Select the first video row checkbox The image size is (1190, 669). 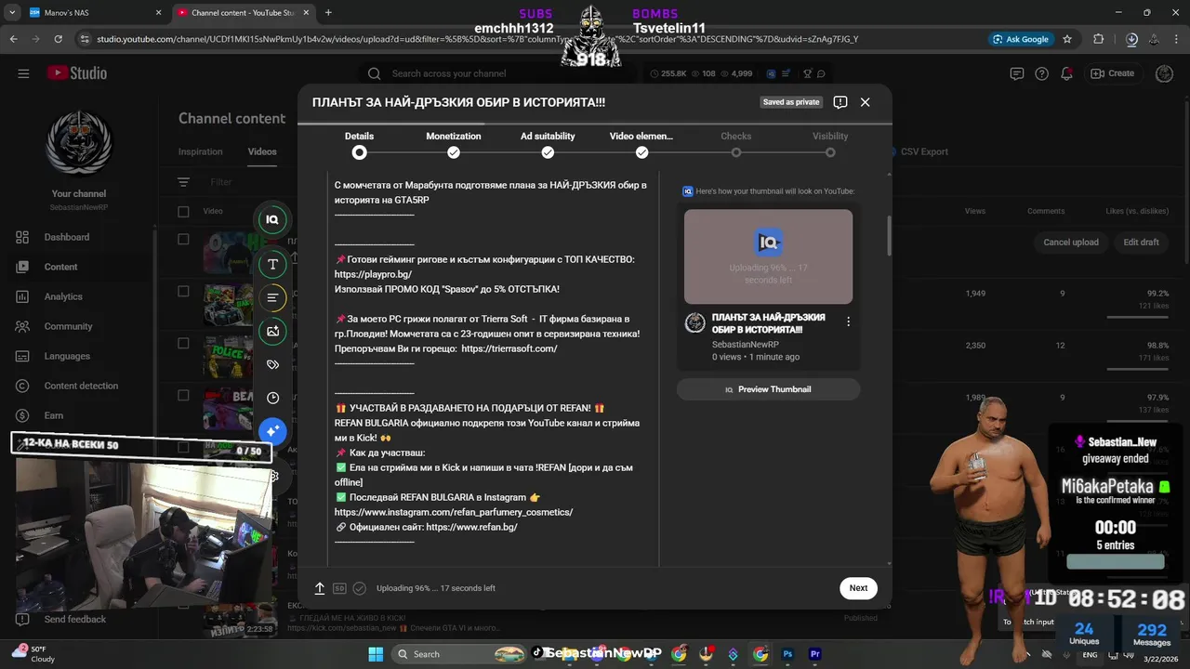[183, 239]
